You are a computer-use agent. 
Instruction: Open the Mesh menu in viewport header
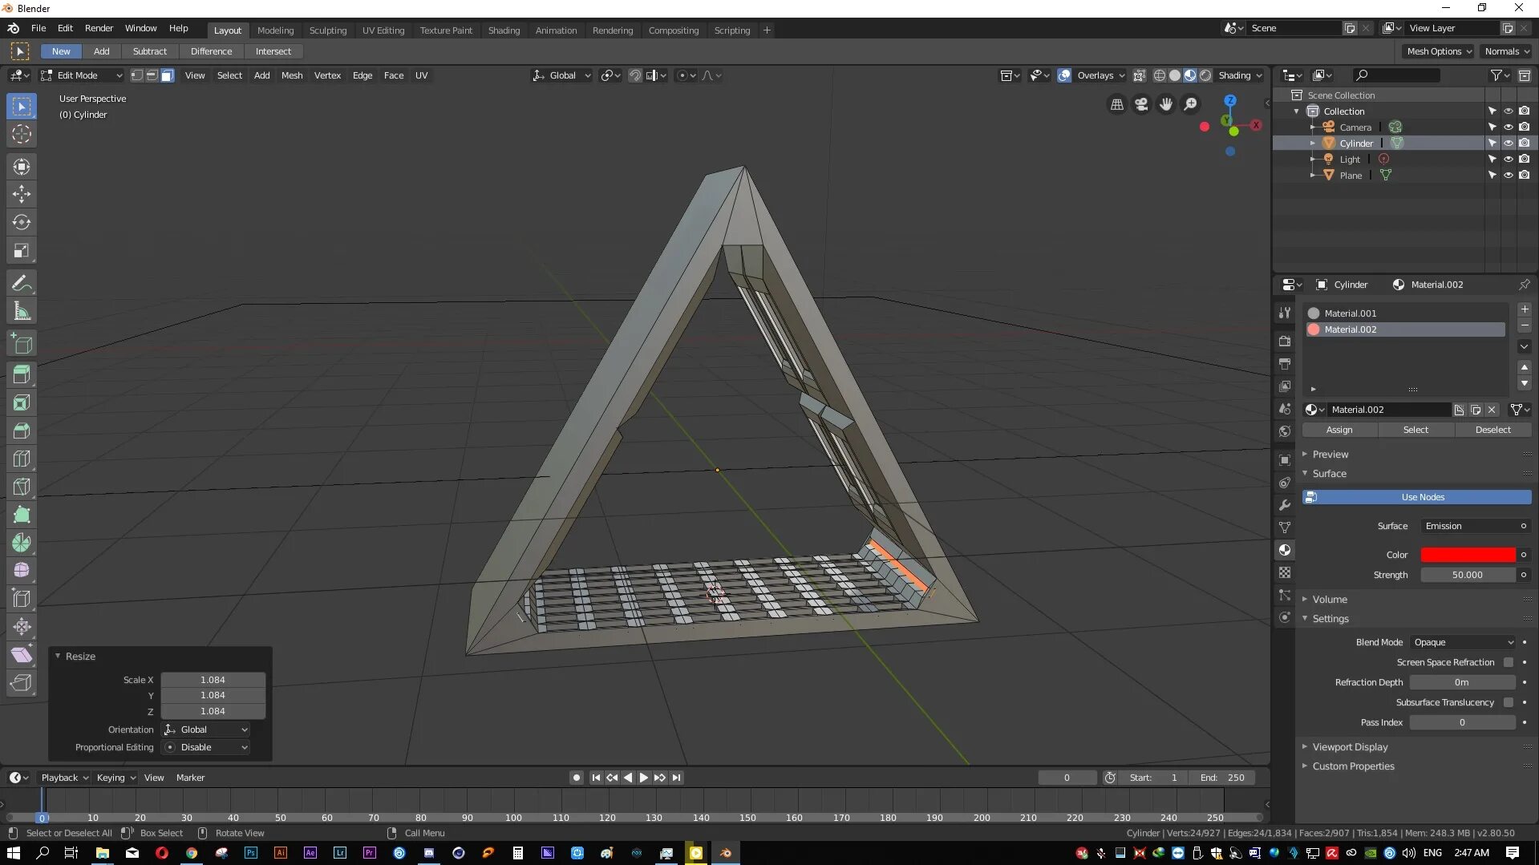[292, 75]
